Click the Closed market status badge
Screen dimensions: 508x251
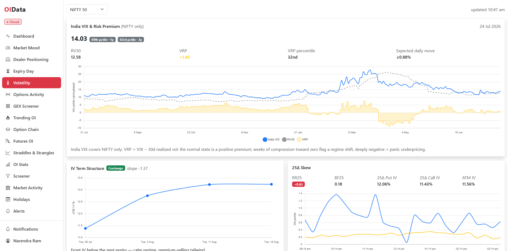tap(13, 22)
